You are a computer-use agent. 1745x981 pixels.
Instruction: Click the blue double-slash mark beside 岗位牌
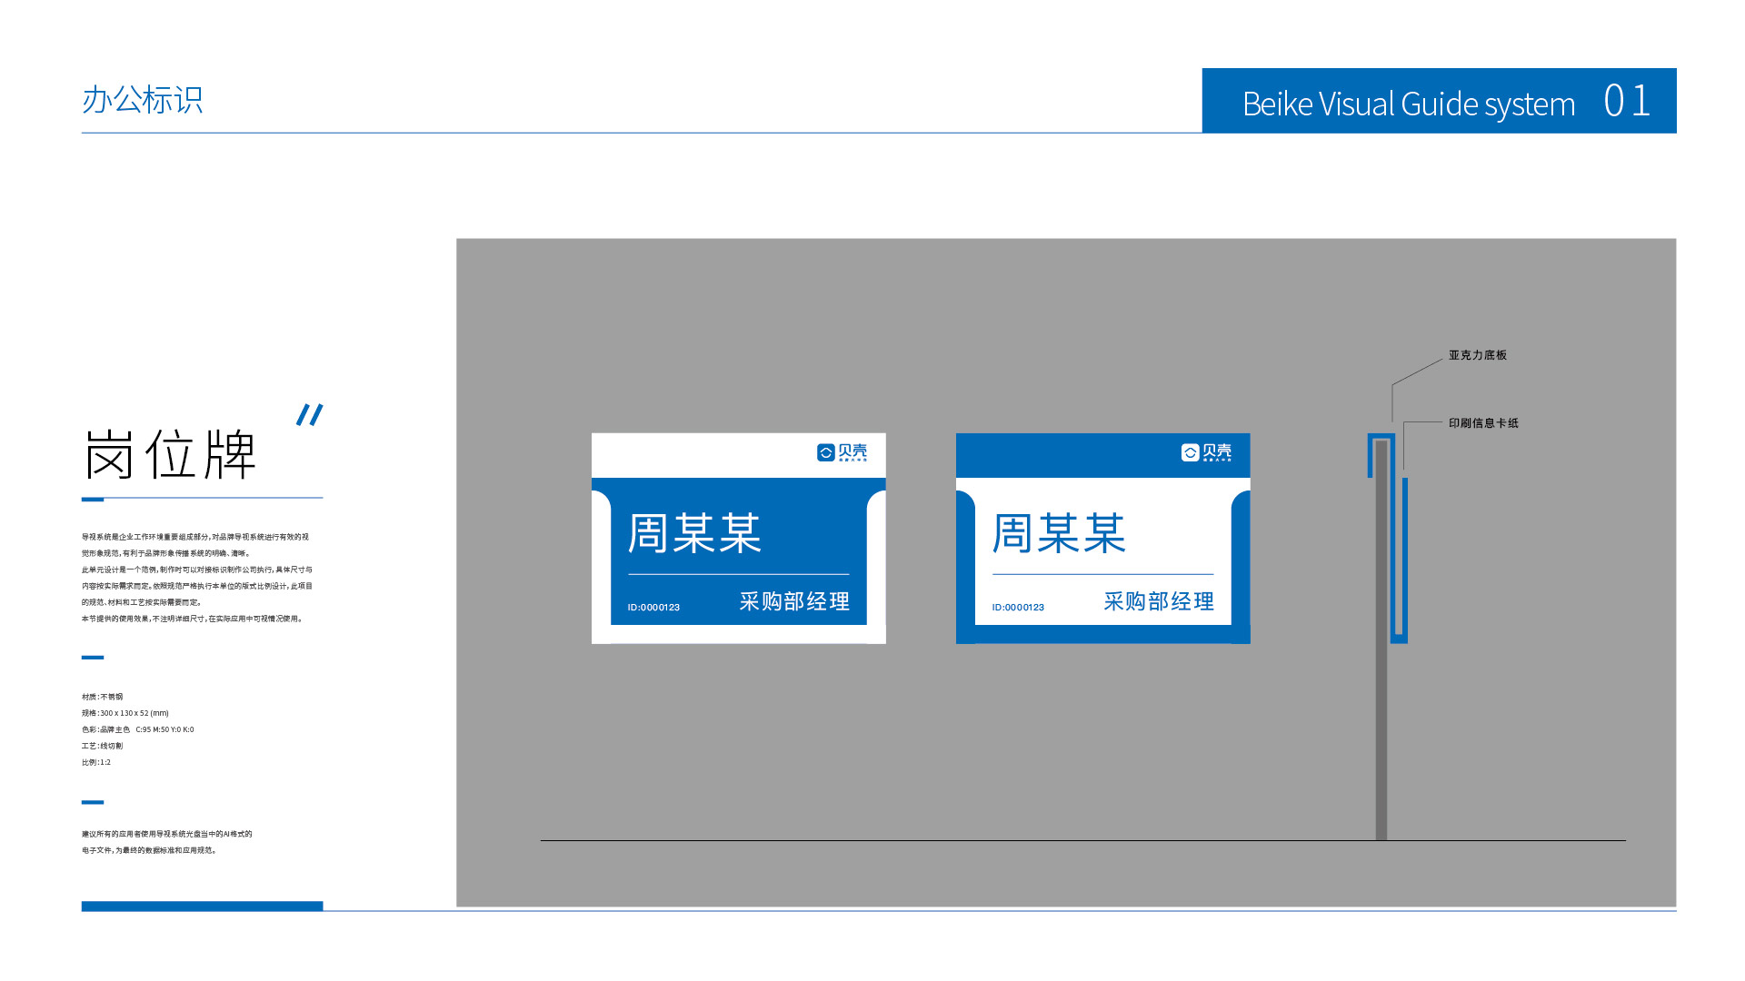tap(310, 415)
